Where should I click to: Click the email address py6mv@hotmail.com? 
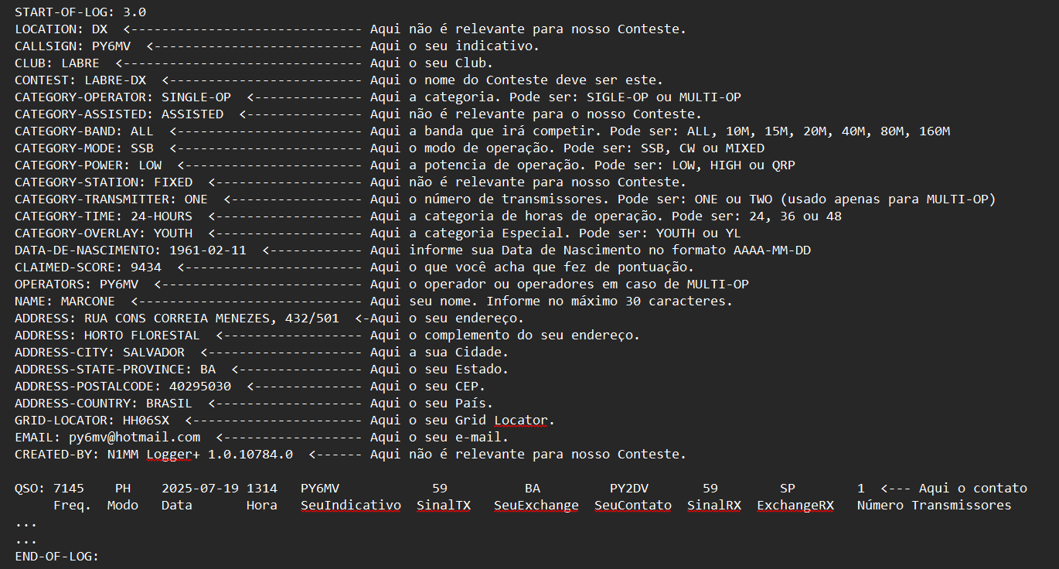click(x=135, y=438)
